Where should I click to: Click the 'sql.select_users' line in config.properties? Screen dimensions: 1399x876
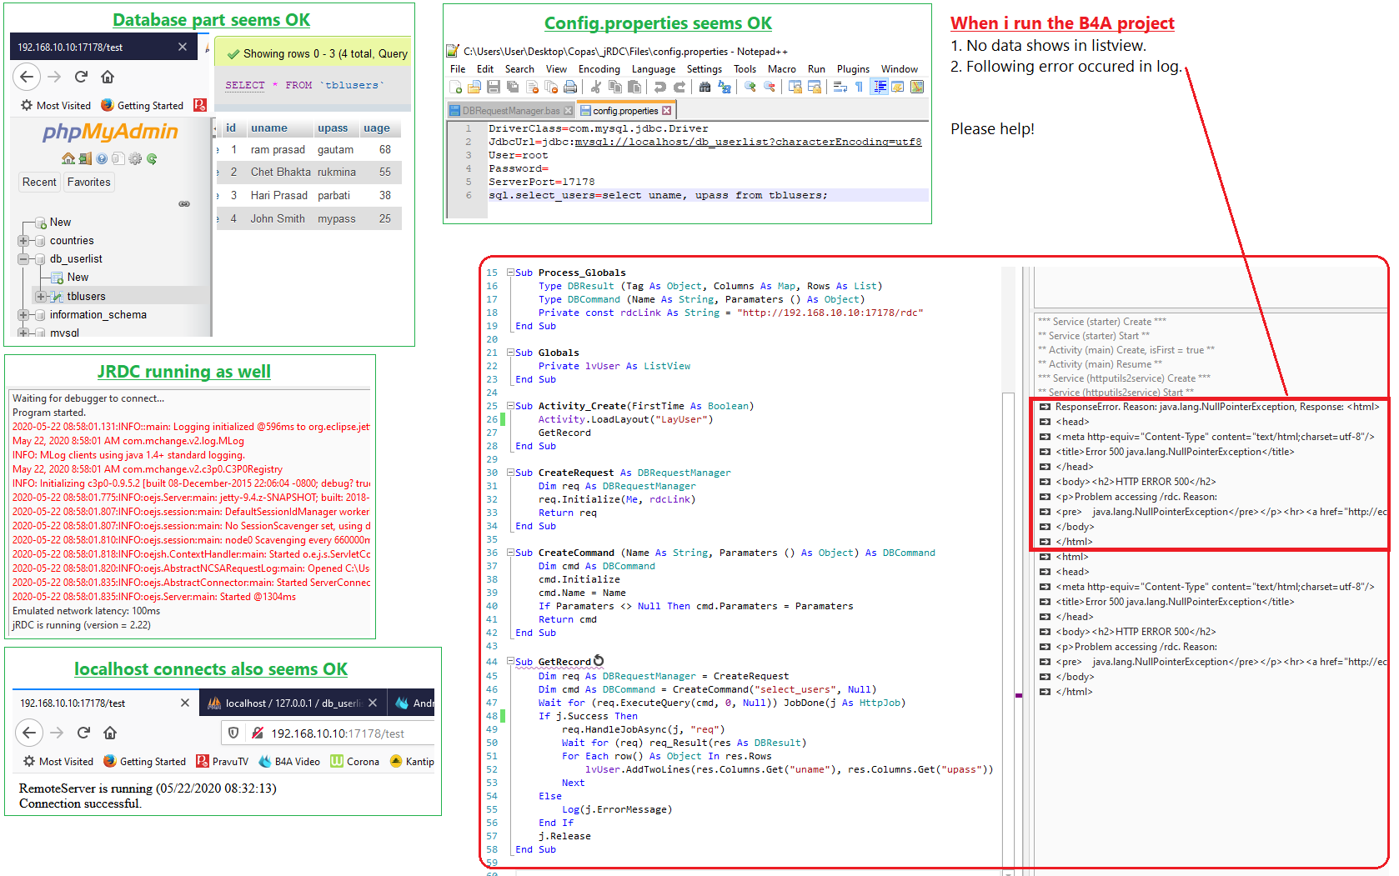coord(708,195)
